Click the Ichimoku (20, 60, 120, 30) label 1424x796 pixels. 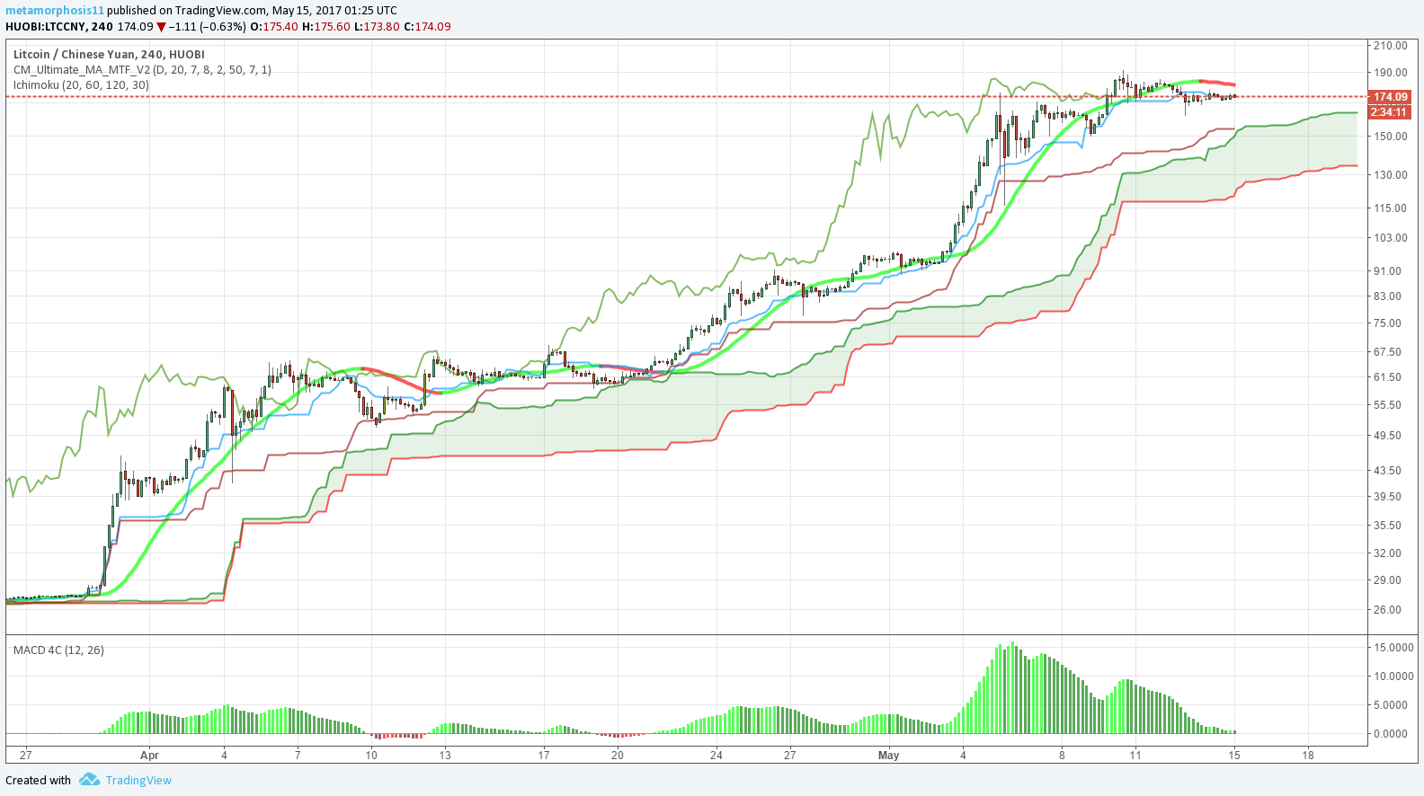(x=82, y=84)
